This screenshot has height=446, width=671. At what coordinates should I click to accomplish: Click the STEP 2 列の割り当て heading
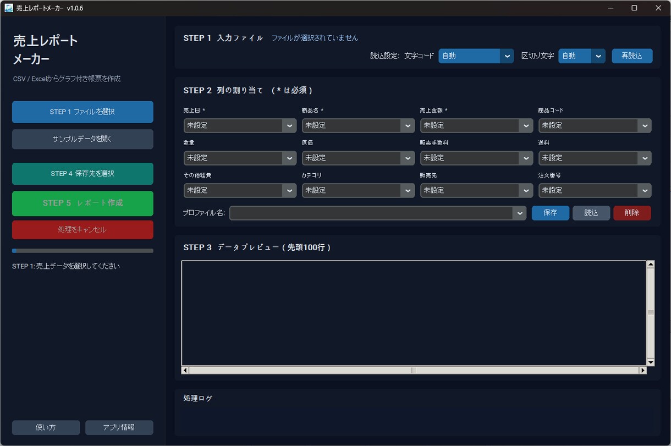point(248,90)
